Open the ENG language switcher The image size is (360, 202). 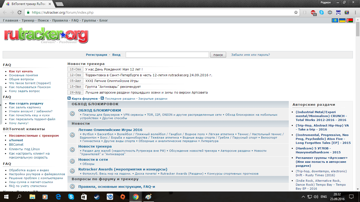(324, 196)
